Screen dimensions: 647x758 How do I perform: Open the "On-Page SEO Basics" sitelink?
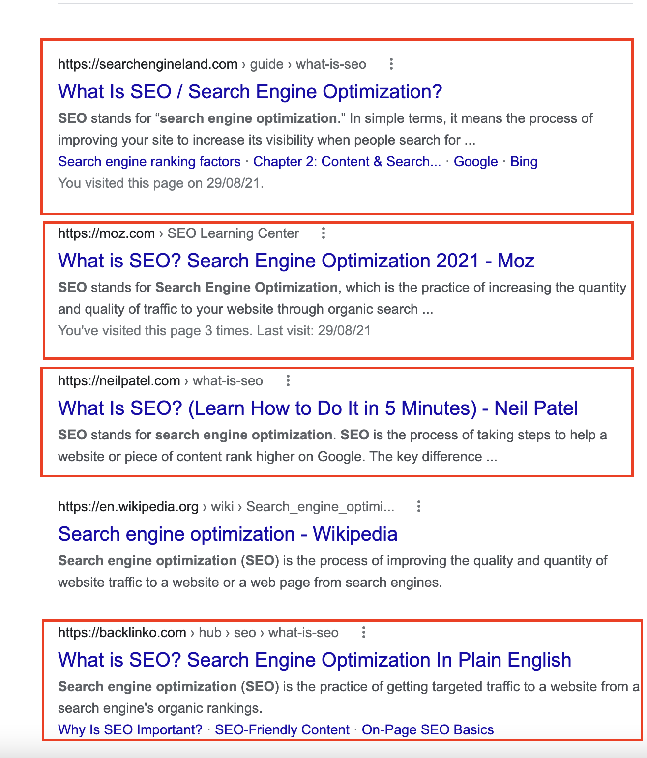click(427, 730)
